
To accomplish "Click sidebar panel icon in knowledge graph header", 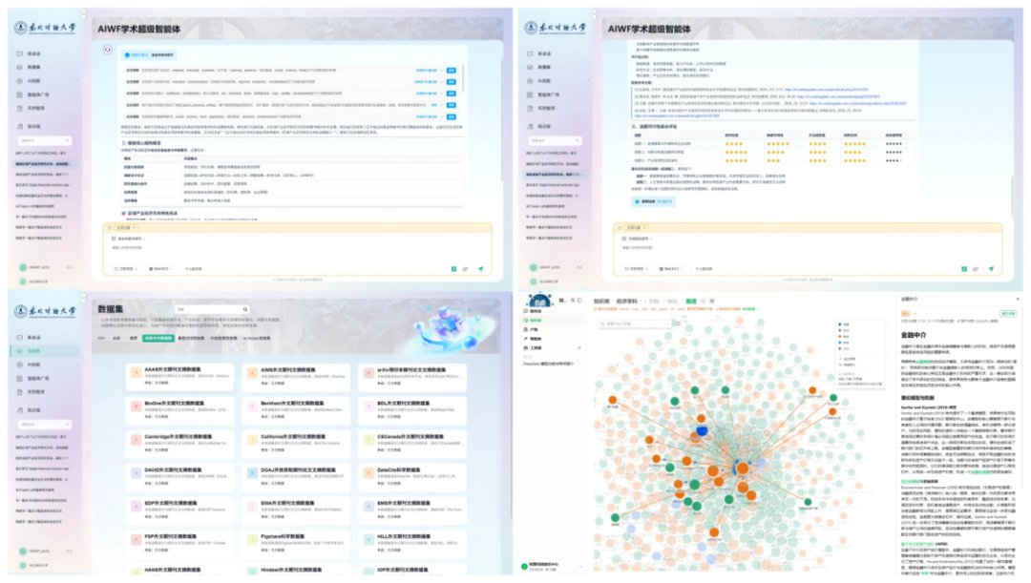I will (580, 301).
